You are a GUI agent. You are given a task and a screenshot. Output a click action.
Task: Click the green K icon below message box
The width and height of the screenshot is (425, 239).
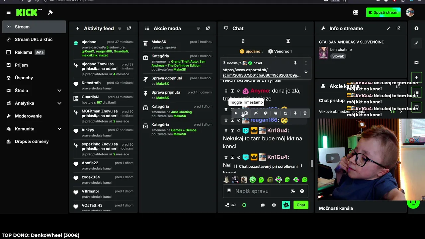[244, 205]
